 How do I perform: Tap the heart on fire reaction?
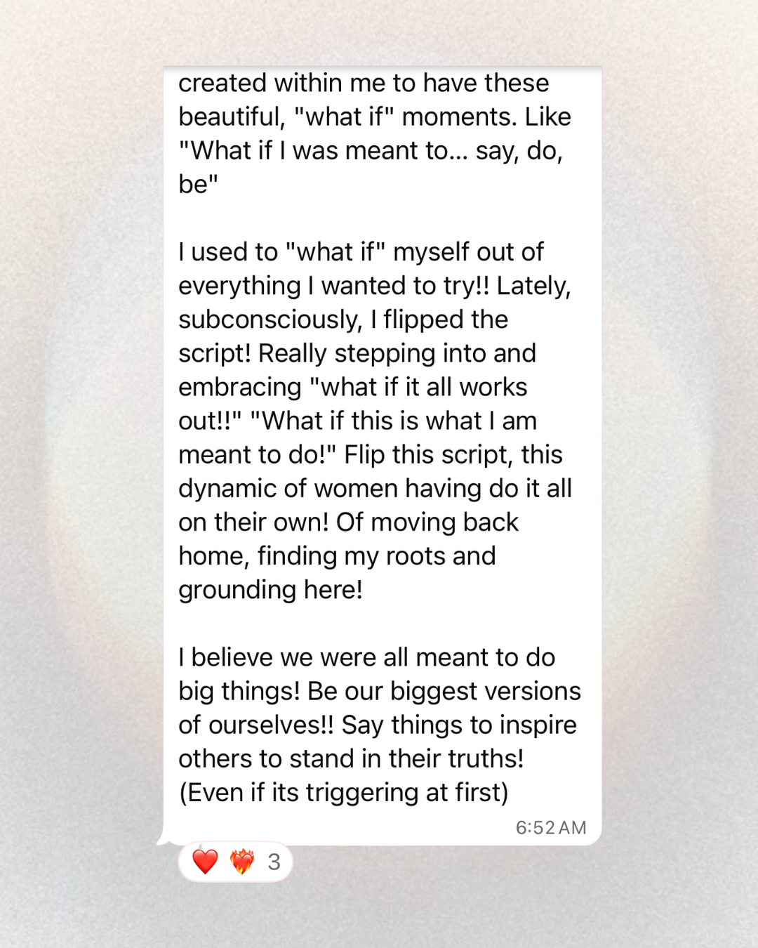[x=242, y=861]
